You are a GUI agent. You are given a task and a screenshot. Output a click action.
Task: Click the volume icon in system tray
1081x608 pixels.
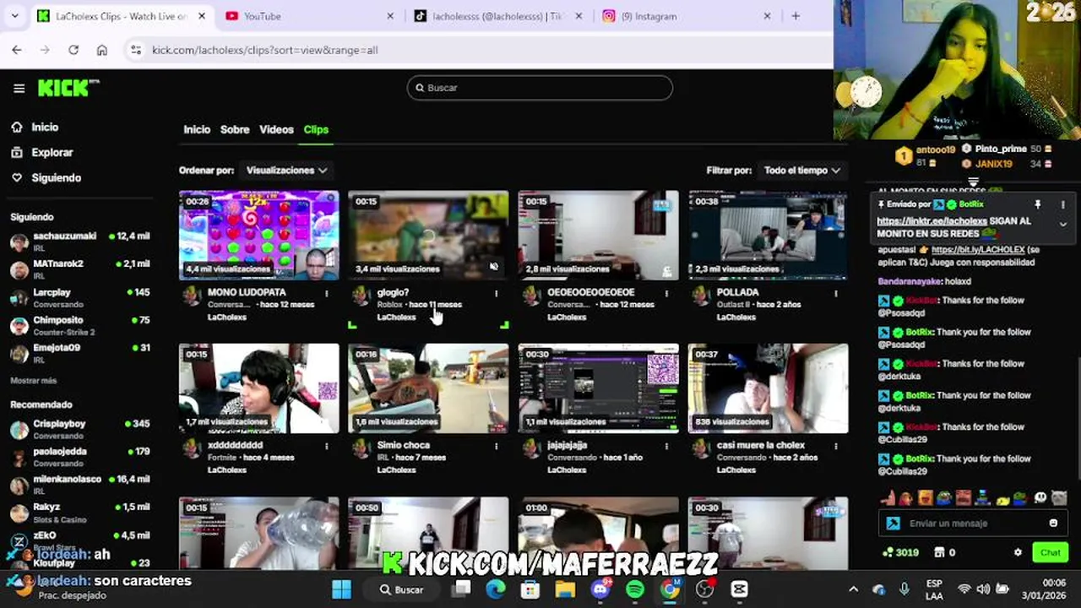983,589
